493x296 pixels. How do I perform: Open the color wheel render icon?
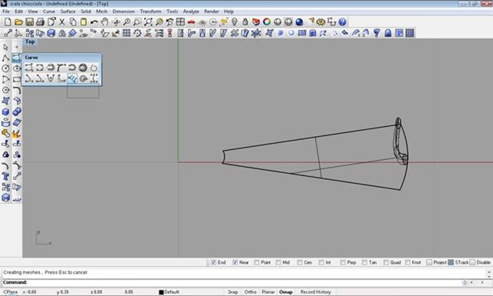pyautogui.click(x=267, y=22)
